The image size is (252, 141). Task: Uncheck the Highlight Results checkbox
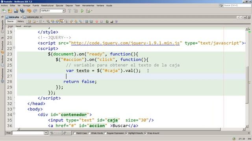click(x=126, y=133)
